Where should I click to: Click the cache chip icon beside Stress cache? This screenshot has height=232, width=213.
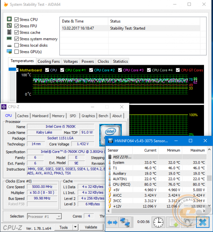pyautogui.click(x=9, y=32)
